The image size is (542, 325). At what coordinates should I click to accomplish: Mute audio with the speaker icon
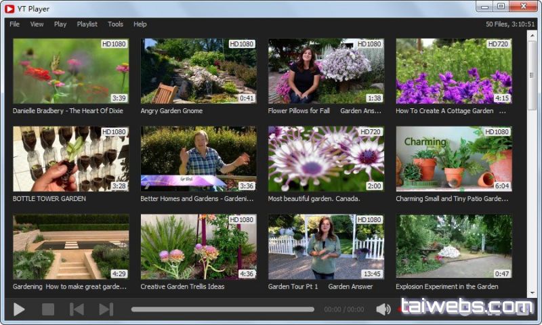[383, 309]
